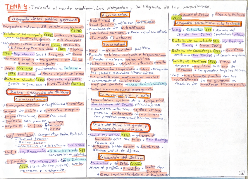248x179 pixels.
Task: Select the highlighted name San Isidoro de Sevilla
Action: click(x=111, y=104)
